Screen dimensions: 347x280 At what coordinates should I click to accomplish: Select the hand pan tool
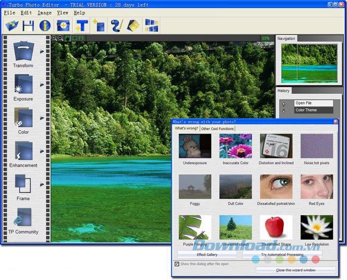click(68, 38)
